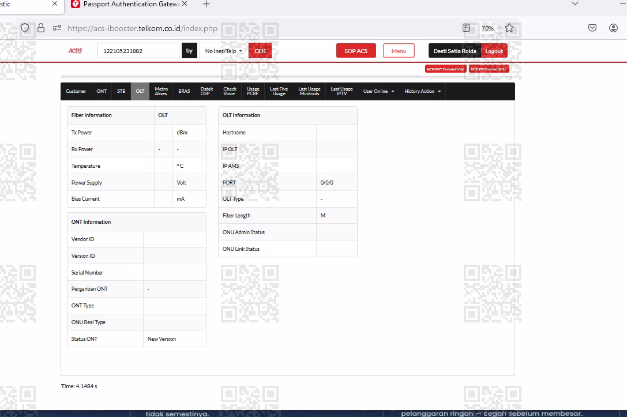Open the Last Five Usage tab
The height and width of the screenshot is (417, 627).
click(x=279, y=91)
